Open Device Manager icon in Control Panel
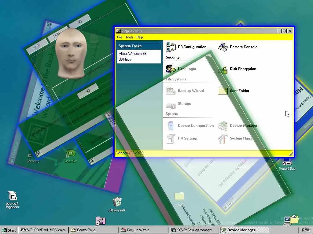Image resolution: width=313 pixels, height=234 pixels. 223,126
